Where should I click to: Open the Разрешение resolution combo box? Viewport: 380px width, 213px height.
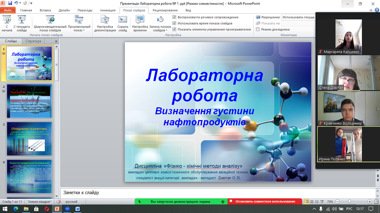pyautogui.click(x=299, y=17)
